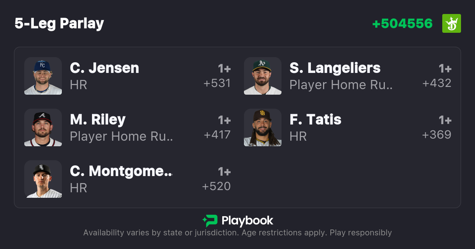
Task: Click the green Playbook logo icon
Action: (210, 221)
